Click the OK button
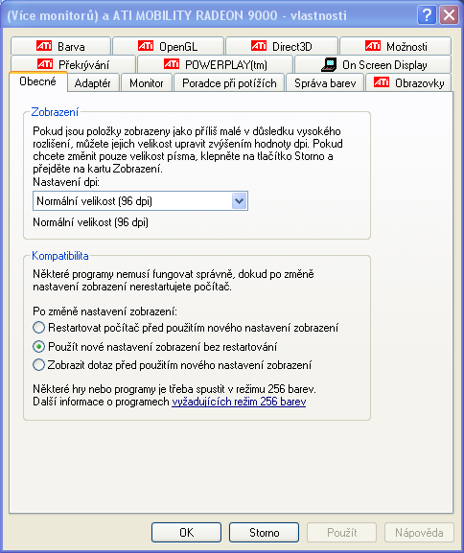Image resolution: width=464 pixels, height=553 pixels. pos(186,532)
